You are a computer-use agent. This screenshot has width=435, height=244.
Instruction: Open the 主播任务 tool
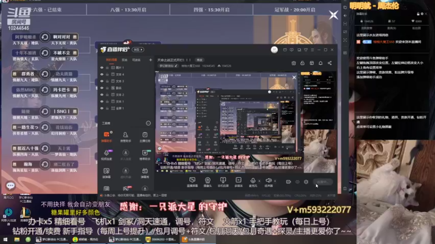point(145,137)
